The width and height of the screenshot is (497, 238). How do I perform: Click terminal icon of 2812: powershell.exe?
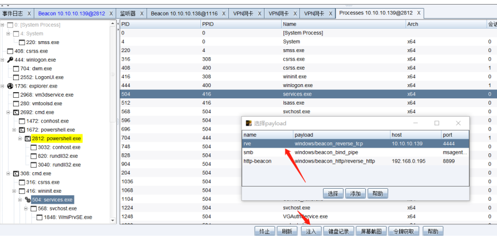coord(27,138)
